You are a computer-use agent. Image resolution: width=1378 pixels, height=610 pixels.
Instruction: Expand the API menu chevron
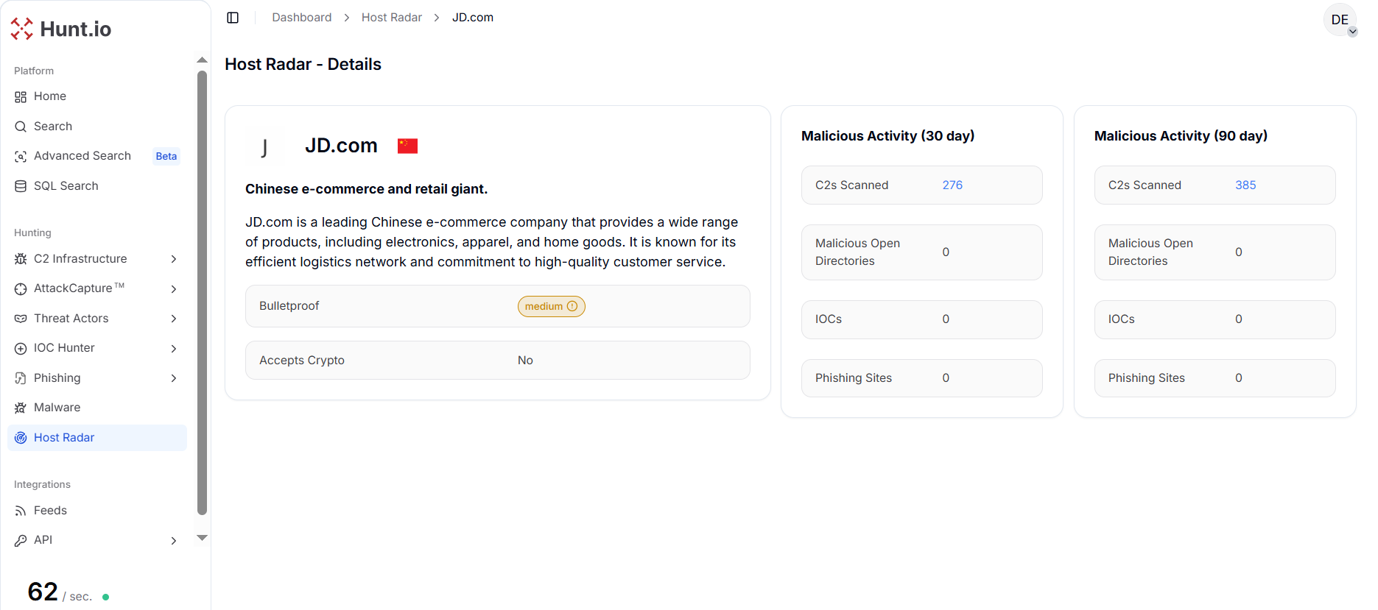pyautogui.click(x=173, y=541)
